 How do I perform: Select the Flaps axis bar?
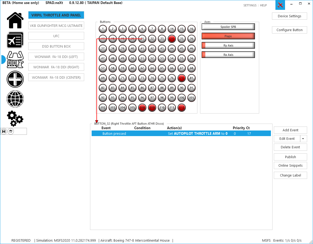(x=228, y=36)
